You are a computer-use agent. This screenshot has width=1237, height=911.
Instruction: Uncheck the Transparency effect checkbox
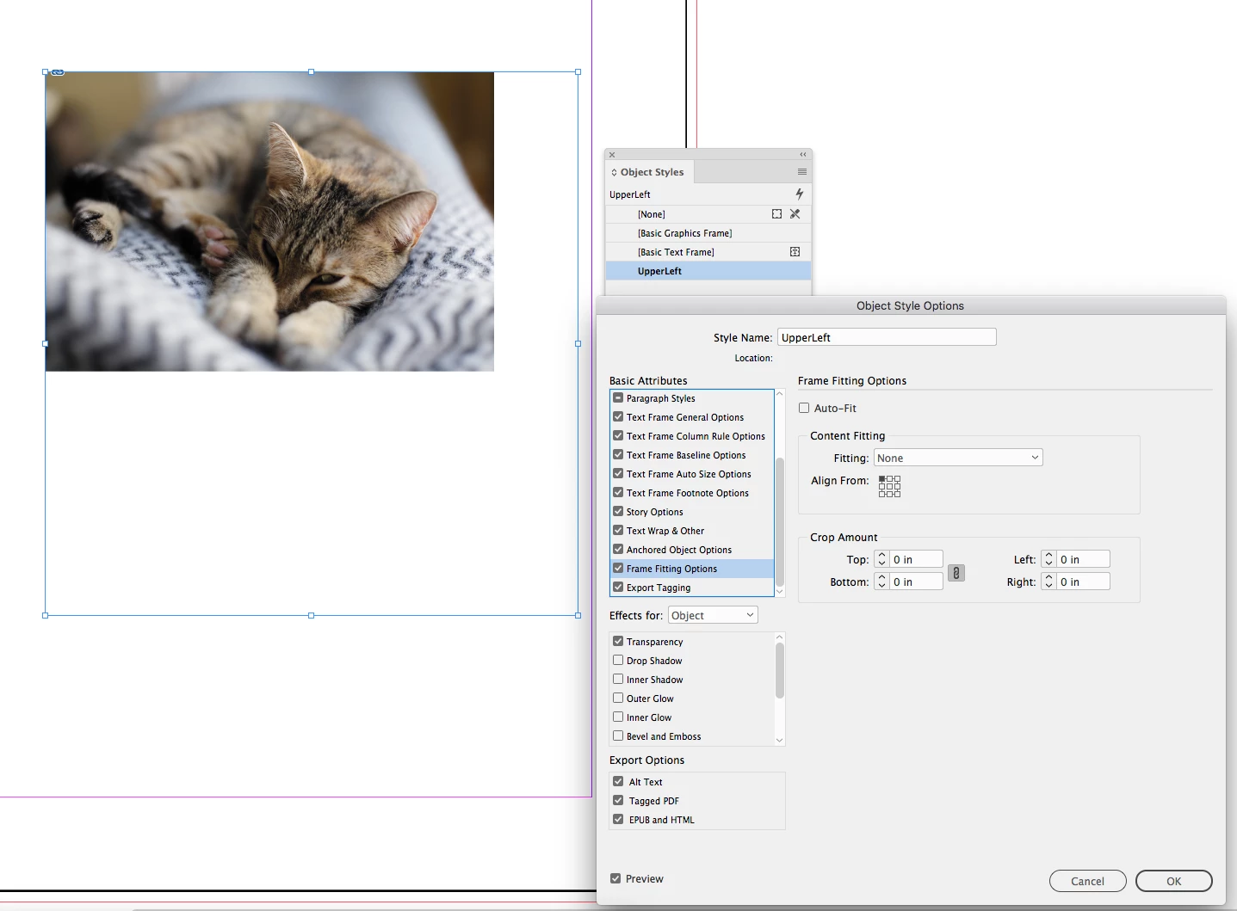pyautogui.click(x=618, y=642)
